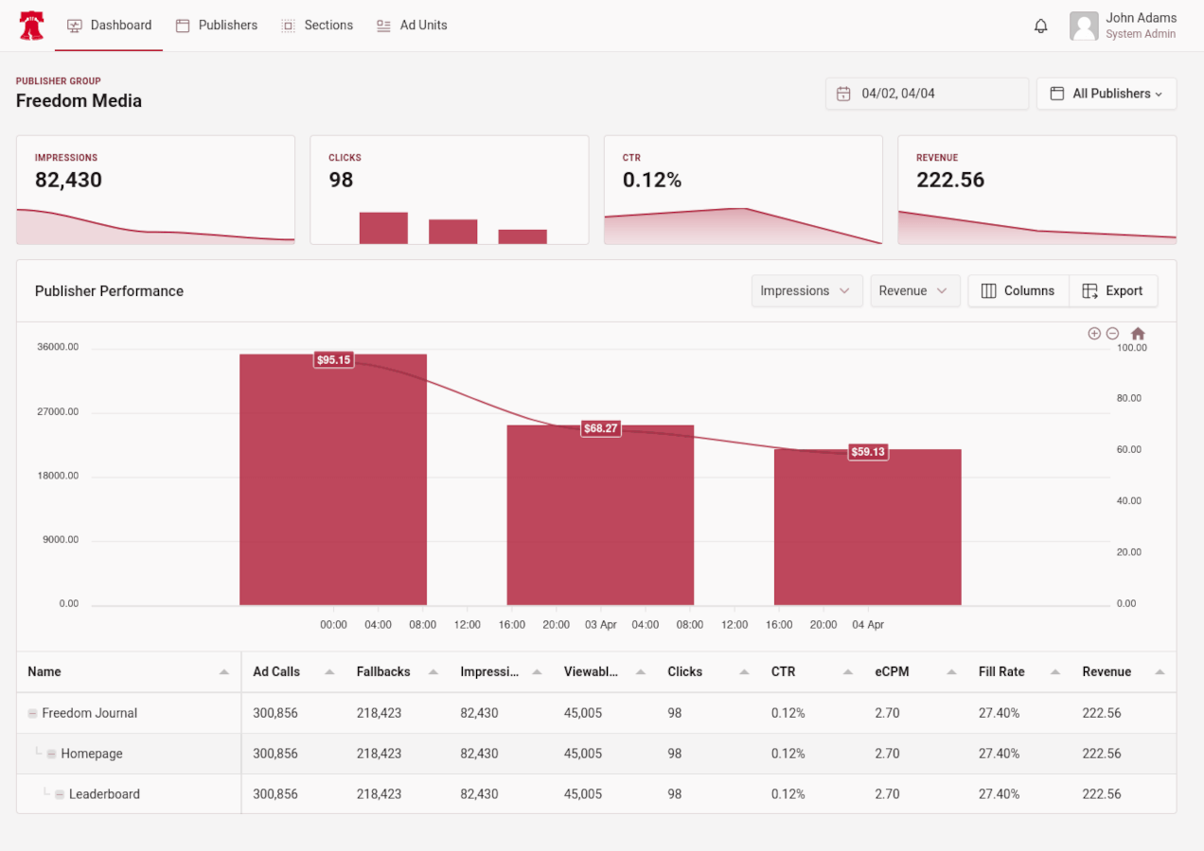Export the publisher performance data
The width and height of the screenshot is (1204, 851).
pyautogui.click(x=1113, y=291)
